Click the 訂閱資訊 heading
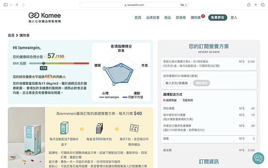Screen dimensions: 268x168 pyautogui.click(x=209, y=161)
